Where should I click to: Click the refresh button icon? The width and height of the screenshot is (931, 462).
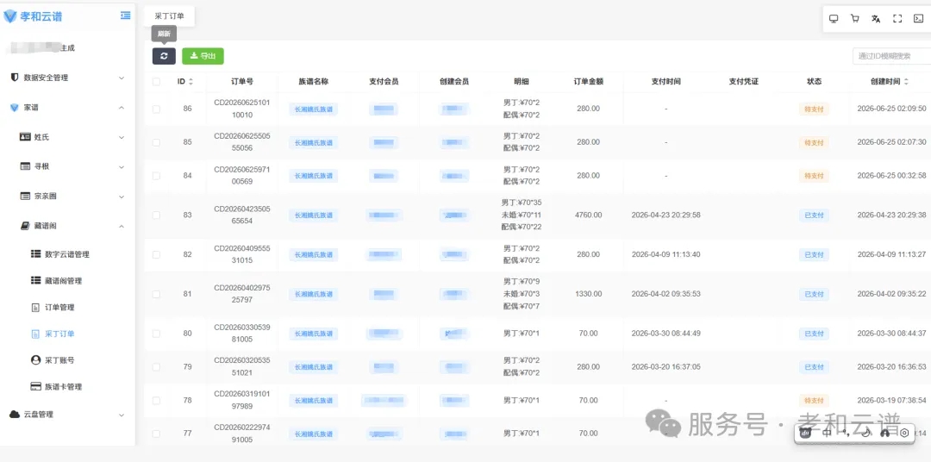pos(164,56)
